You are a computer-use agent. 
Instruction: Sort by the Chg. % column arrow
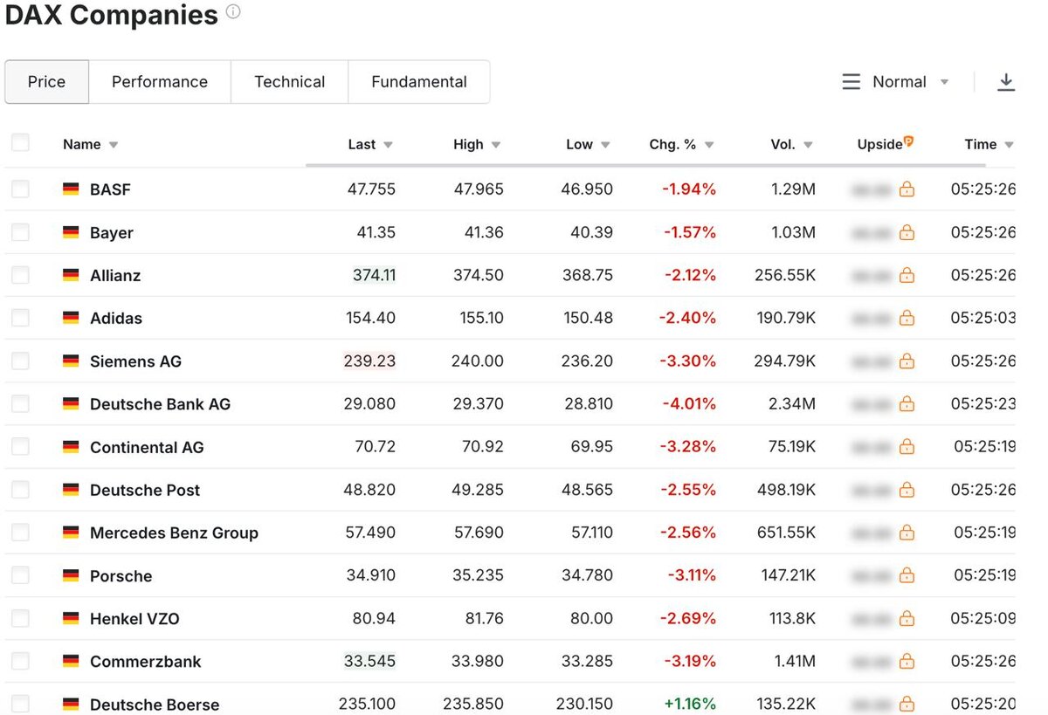coord(708,145)
